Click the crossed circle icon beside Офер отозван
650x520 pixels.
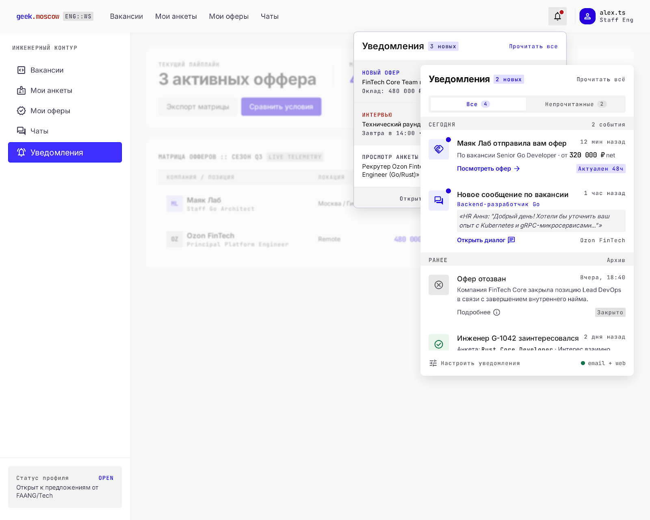pos(439,285)
